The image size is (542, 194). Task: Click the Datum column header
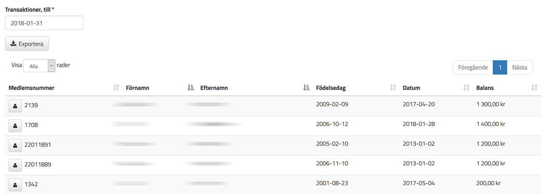click(412, 88)
